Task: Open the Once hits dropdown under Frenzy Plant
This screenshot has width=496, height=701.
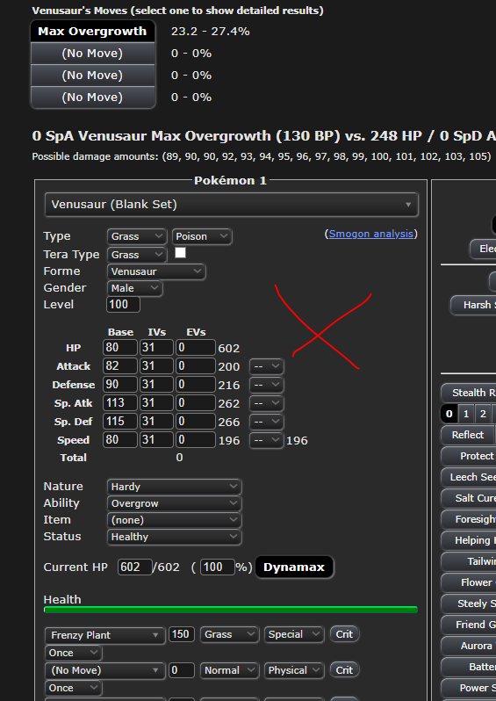Action: [73, 653]
